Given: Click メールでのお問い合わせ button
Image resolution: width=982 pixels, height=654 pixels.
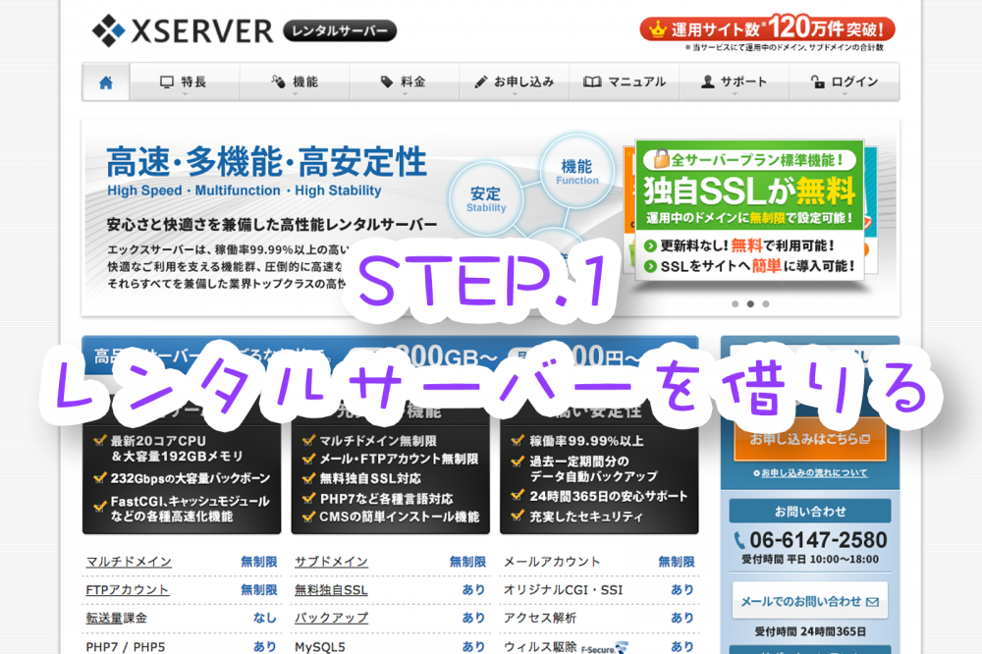Looking at the screenshot, I should [x=810, y=601].
